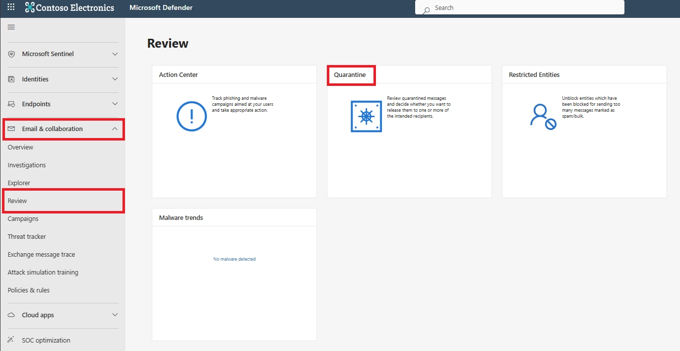
Task: Click inside the Search field
Action: click(x=519, y=7)
